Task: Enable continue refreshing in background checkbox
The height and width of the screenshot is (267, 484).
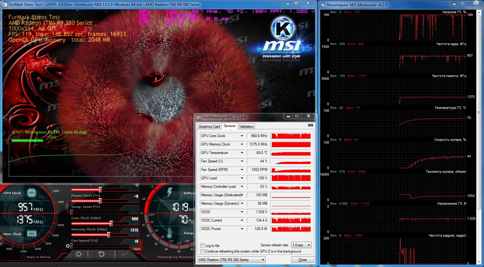Action: (202, 251)
